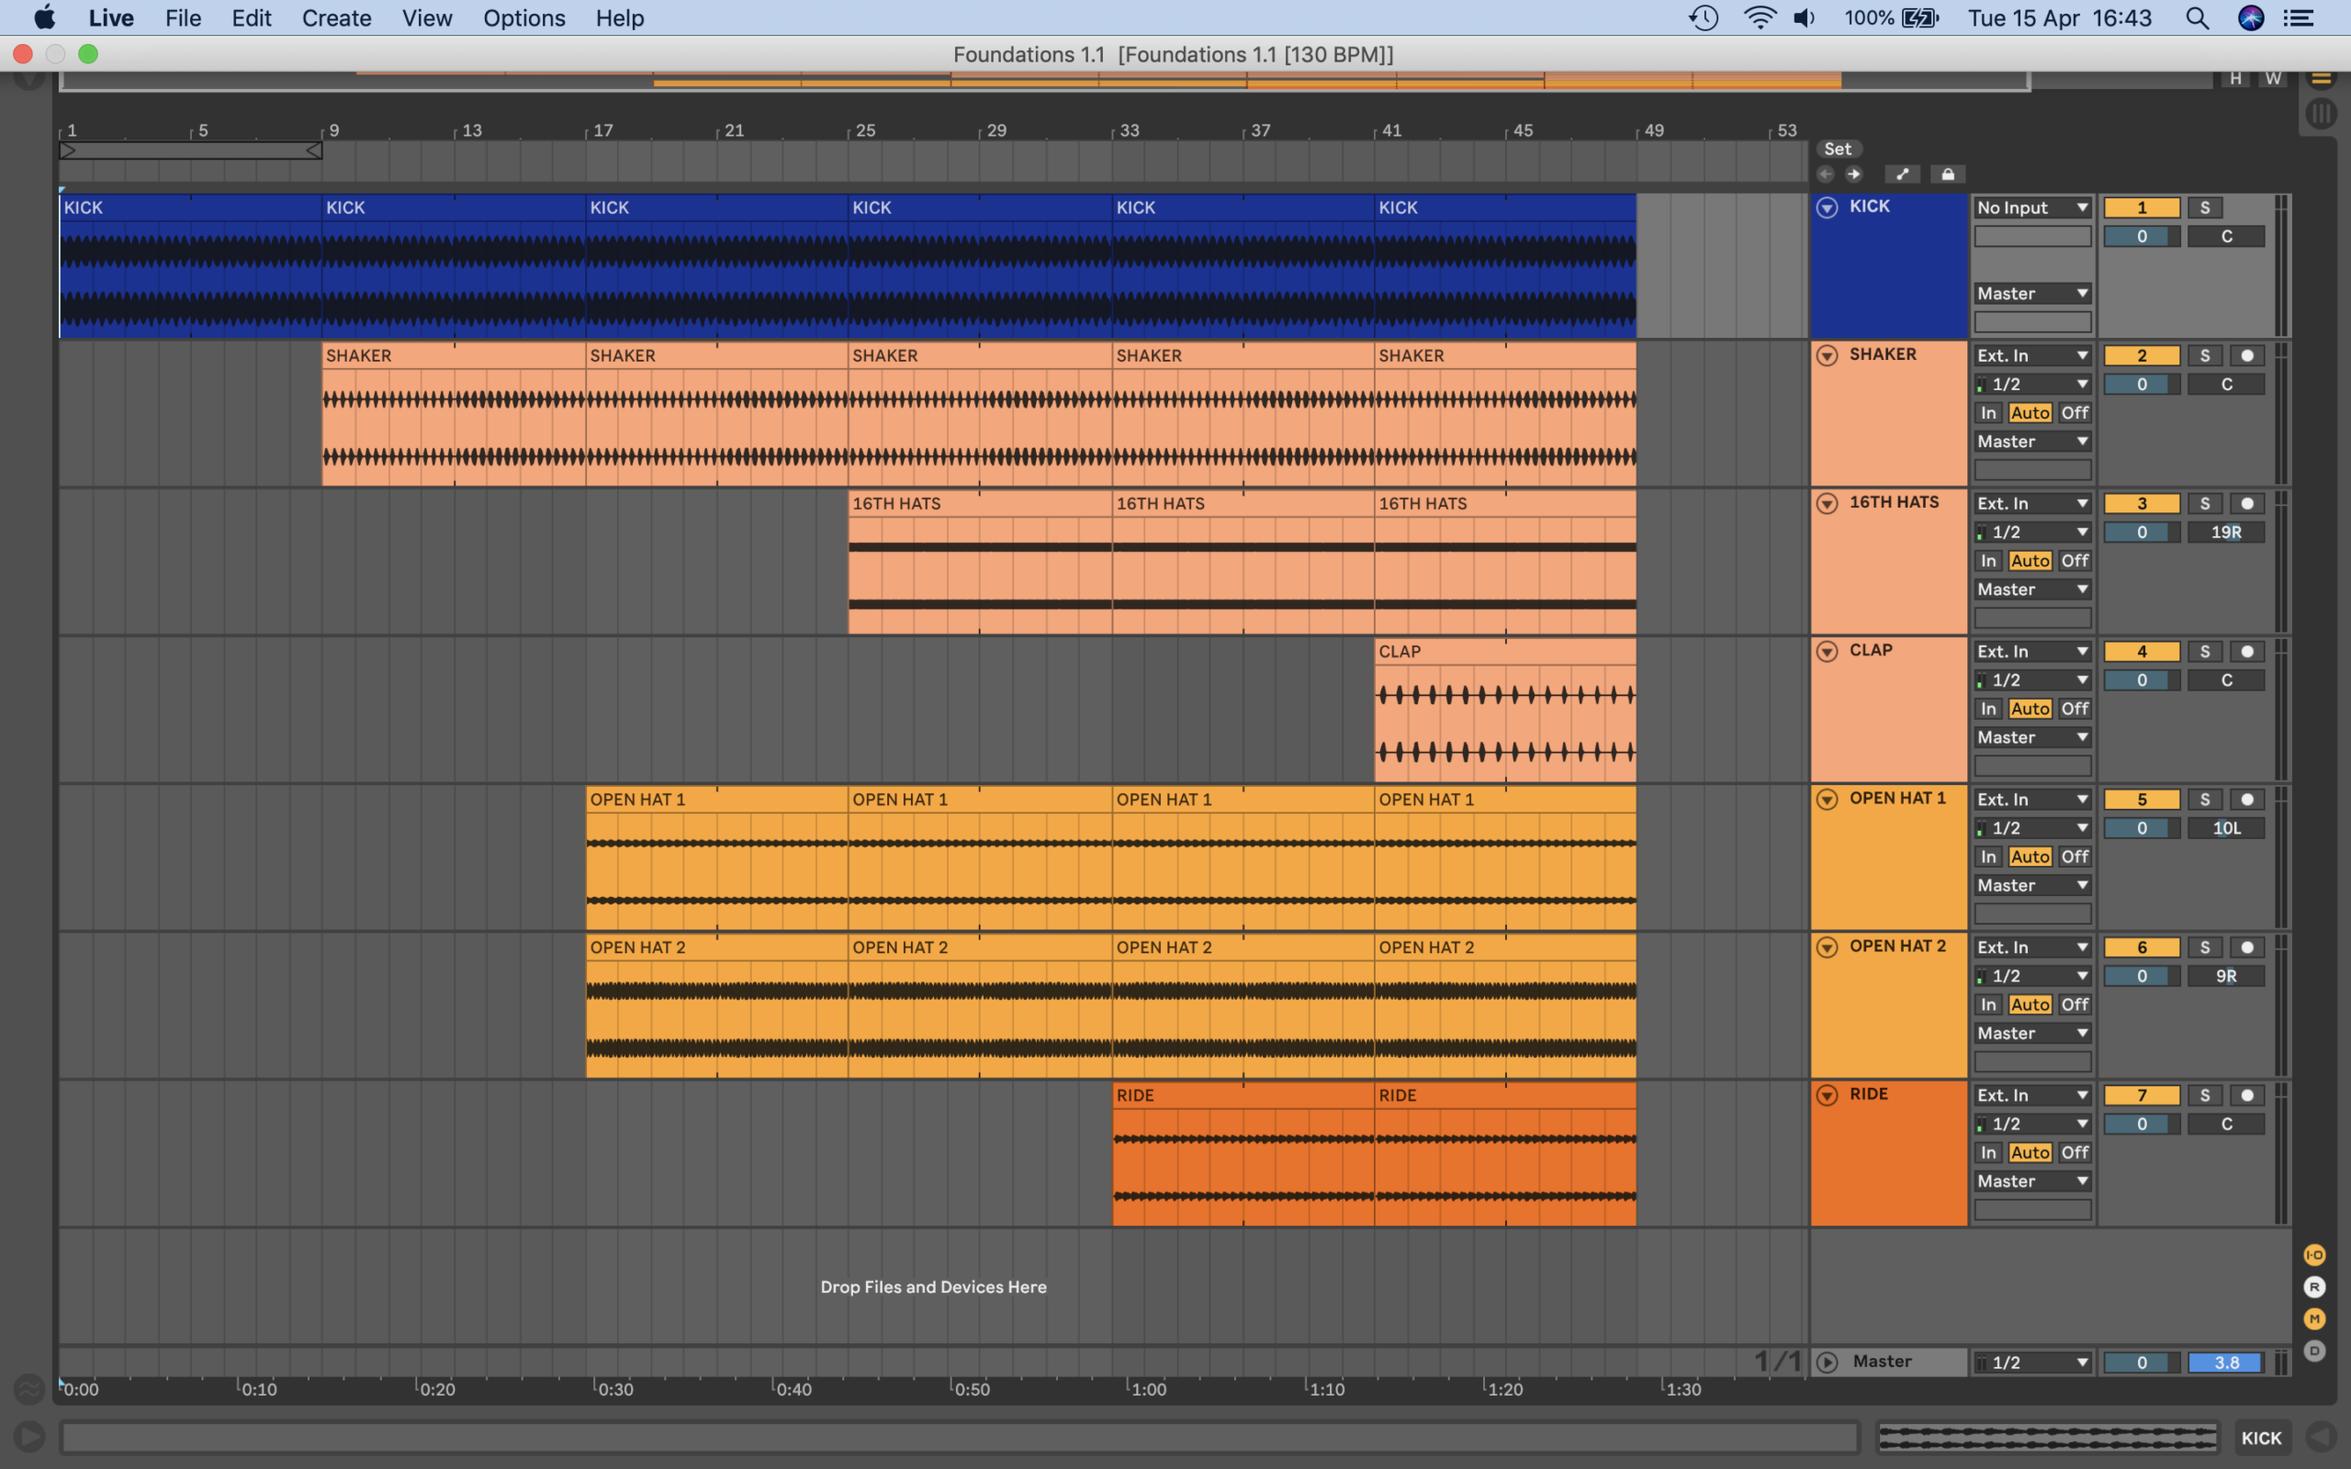Screen dimensions: 2351x1469
Task: Toggle automation mode icon beside lock
Action: click(1901, 174)
